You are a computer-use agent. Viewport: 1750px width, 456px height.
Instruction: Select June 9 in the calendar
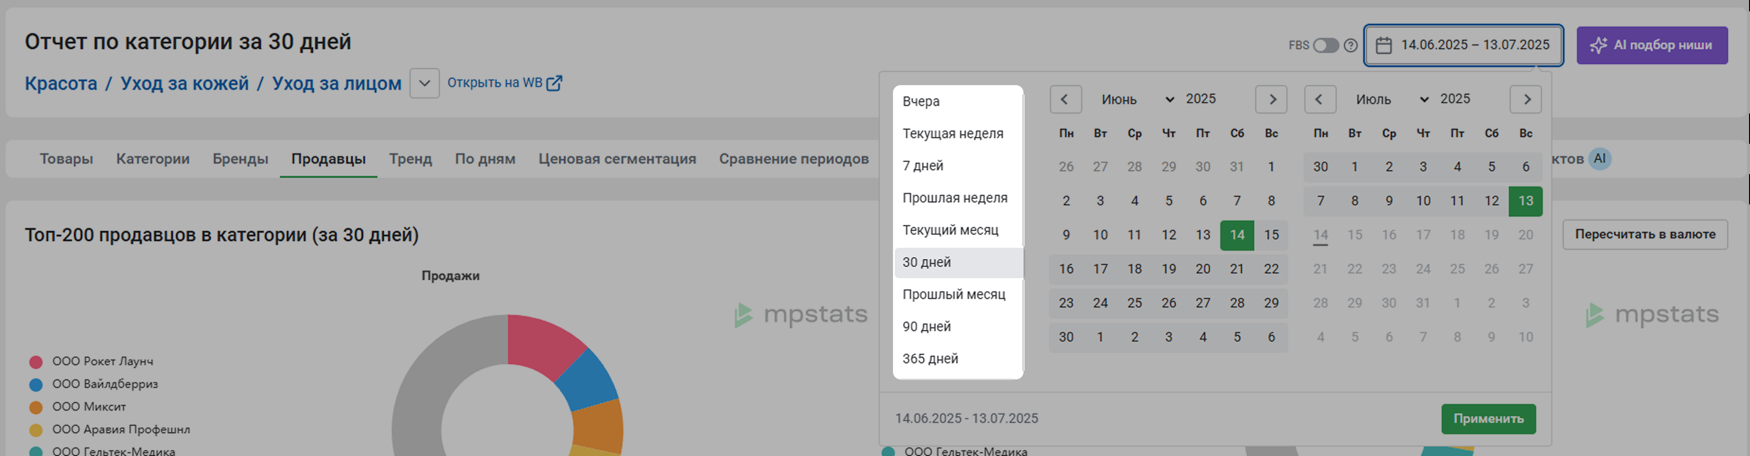point(1067,235)
